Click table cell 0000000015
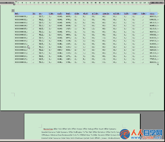The height and width of the screenshot is (142, 165). coord(23,59)
